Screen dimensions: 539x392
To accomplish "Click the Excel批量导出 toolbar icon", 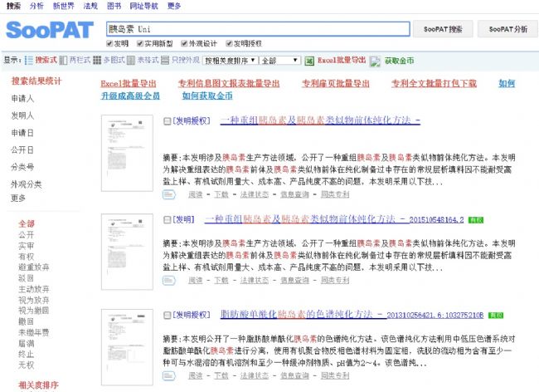I will [310, 61].
